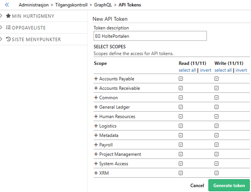Collapse sidebar with double chevron icon
Viewport: 251px width, 192px height.
pos(7,5)
